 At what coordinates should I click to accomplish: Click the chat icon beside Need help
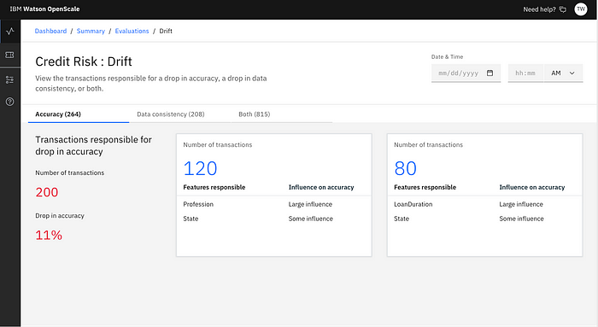pyautogui.click(x=563, y=9)
